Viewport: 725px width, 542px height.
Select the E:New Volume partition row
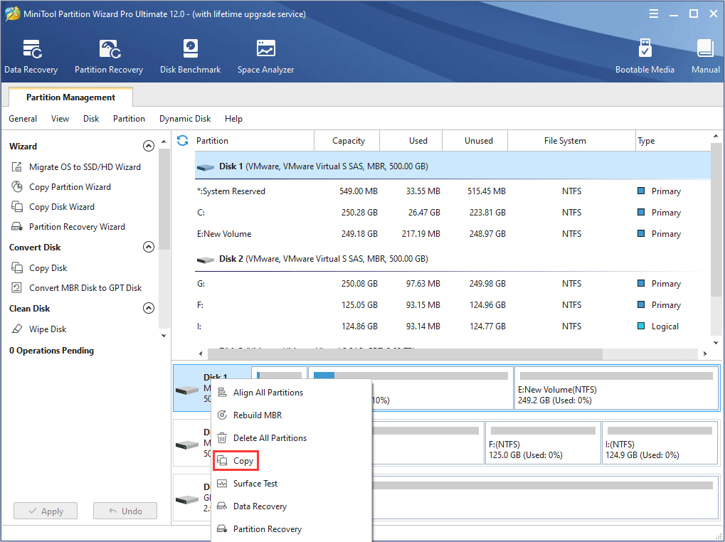453,234
